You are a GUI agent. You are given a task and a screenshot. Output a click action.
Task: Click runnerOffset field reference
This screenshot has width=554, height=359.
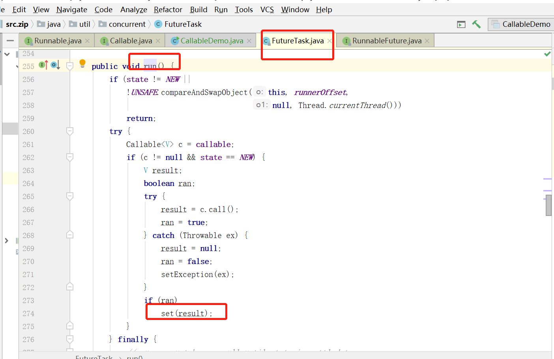pos(320,92)
